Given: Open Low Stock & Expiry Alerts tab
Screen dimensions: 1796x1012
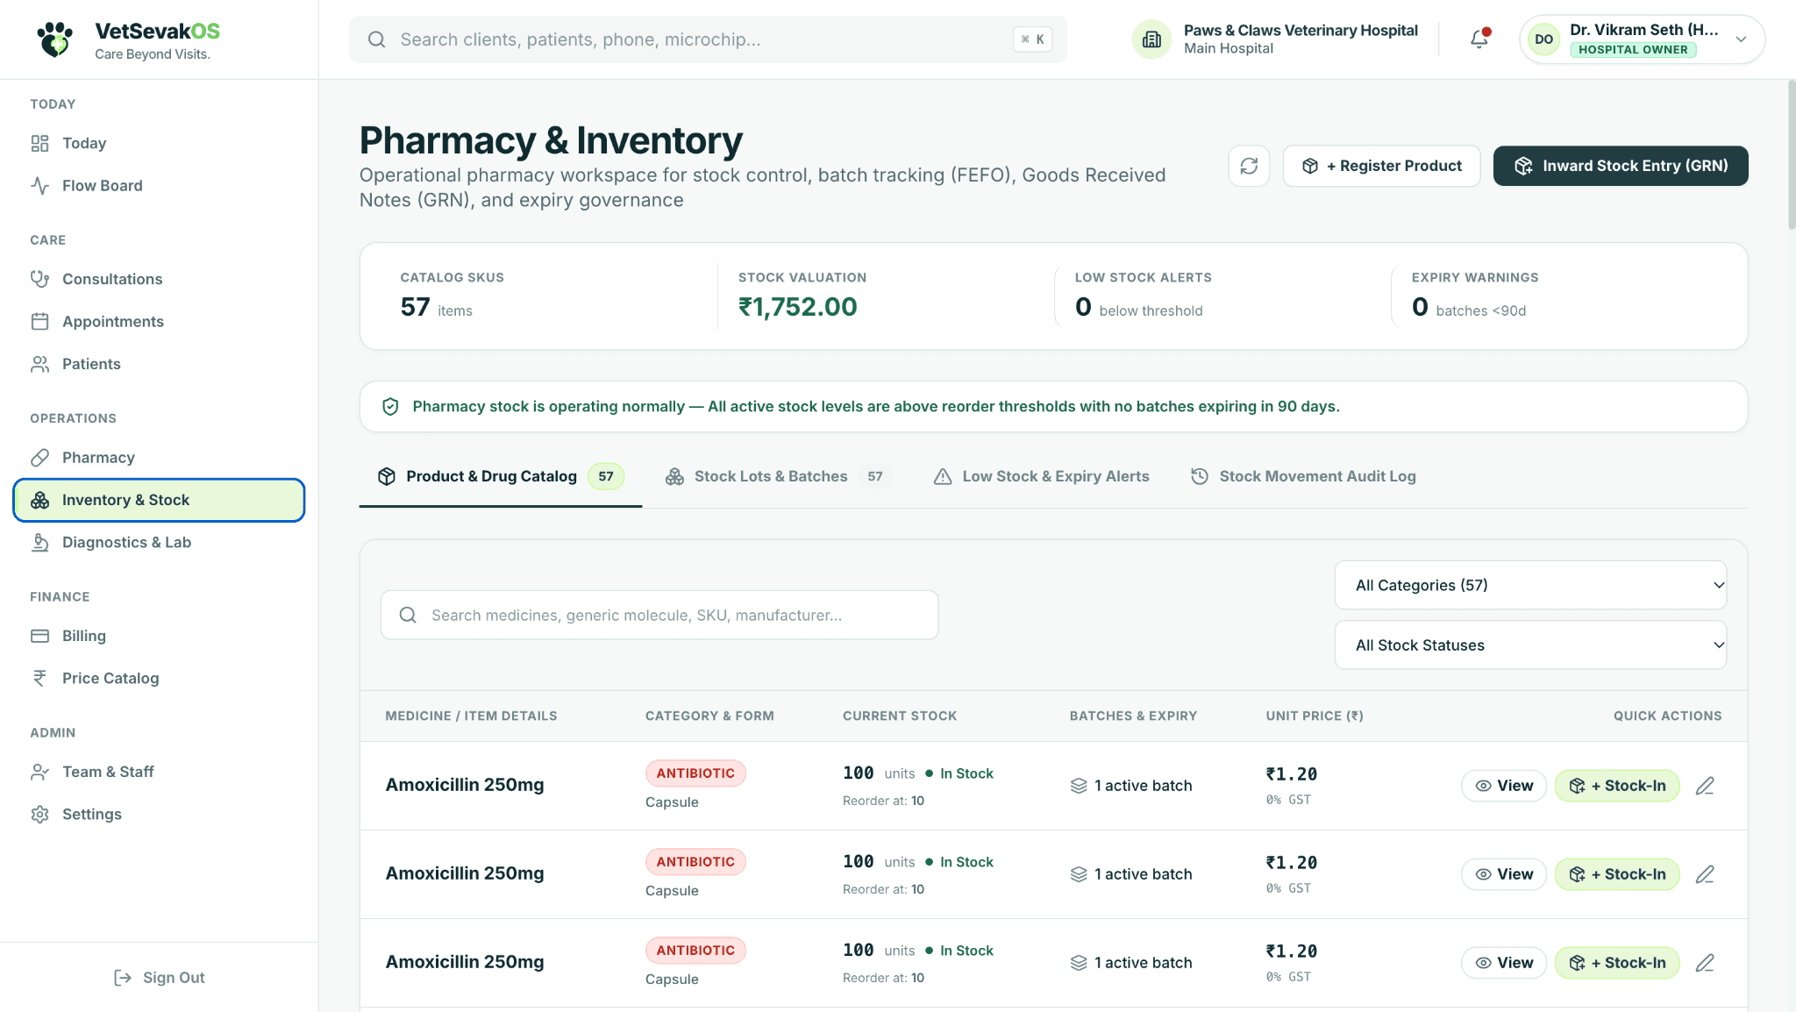Looking at the screenshot, I should [x=1041, y=476].
